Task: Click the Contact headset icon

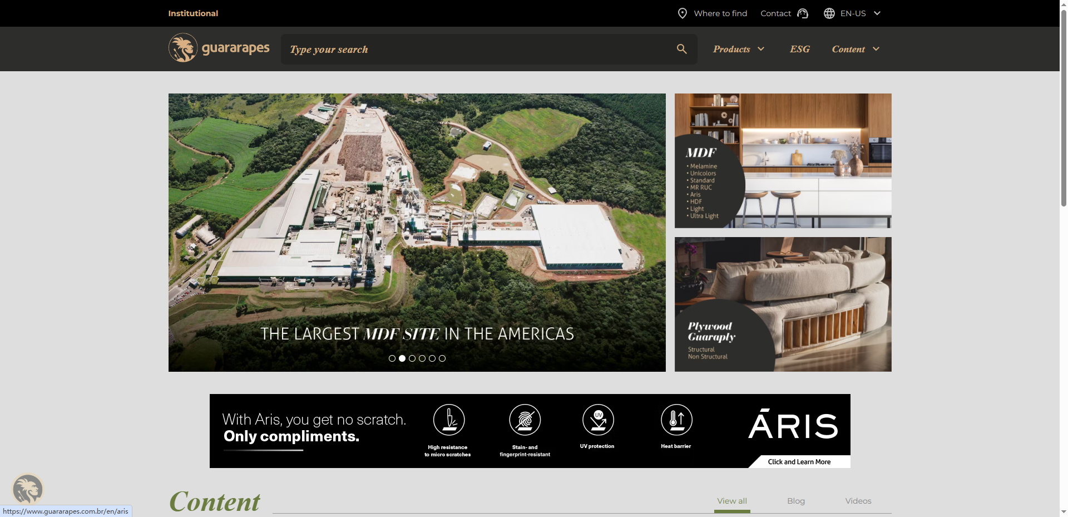Action: tap(802, 13)
